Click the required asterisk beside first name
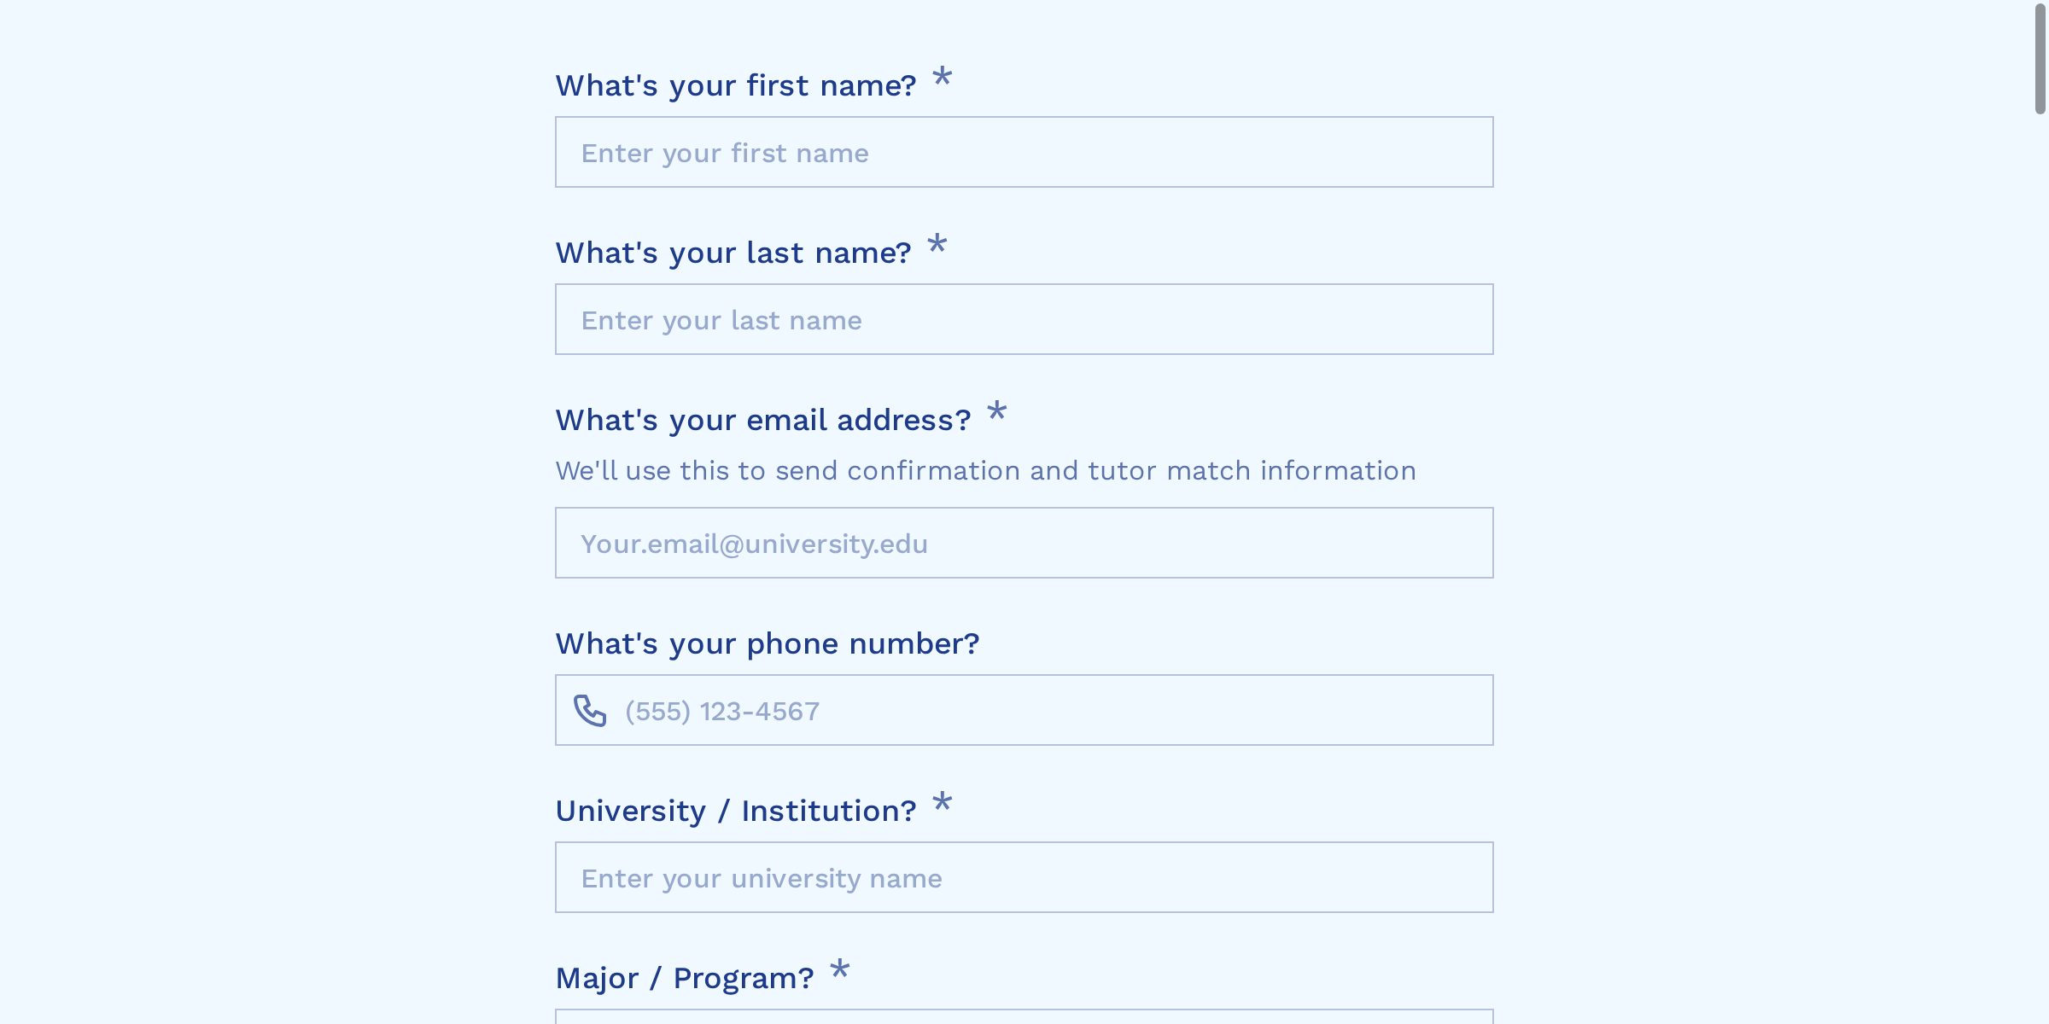The width and height of the screenshot is (2049, 1024). [942, 78]
